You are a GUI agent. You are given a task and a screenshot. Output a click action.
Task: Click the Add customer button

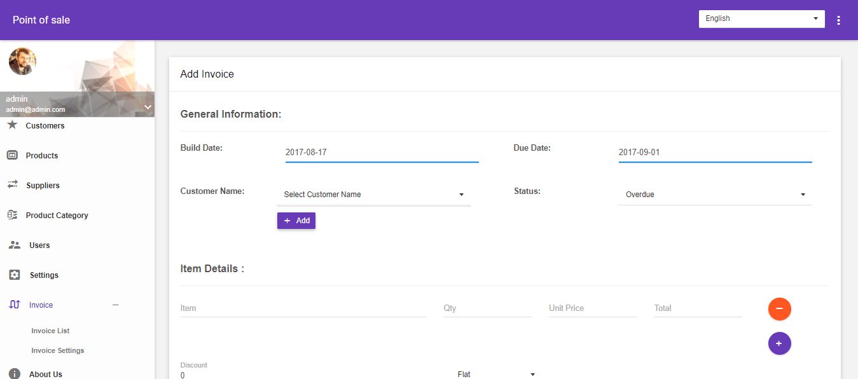296,221
